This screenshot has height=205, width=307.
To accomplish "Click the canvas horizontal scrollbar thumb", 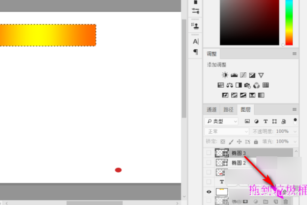I will pyautogui.click(x=95, y=203).
